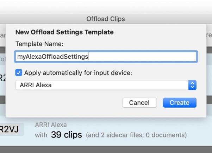Click the '2 sidecar files, 0 documents' note
The width and height of the screenshot is (212, 153).
[136, 135]
